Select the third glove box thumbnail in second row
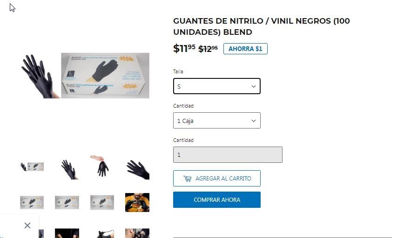Image resolution: width=404 pixels, height=238 pixels. click(102, 202)
